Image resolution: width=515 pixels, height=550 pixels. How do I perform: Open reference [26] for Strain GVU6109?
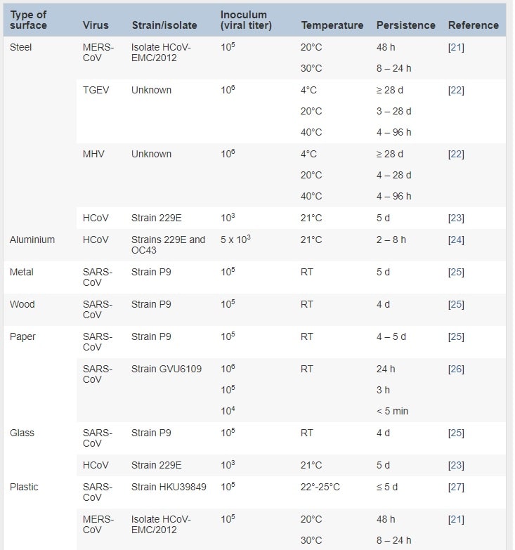click(x=456, y=369)
